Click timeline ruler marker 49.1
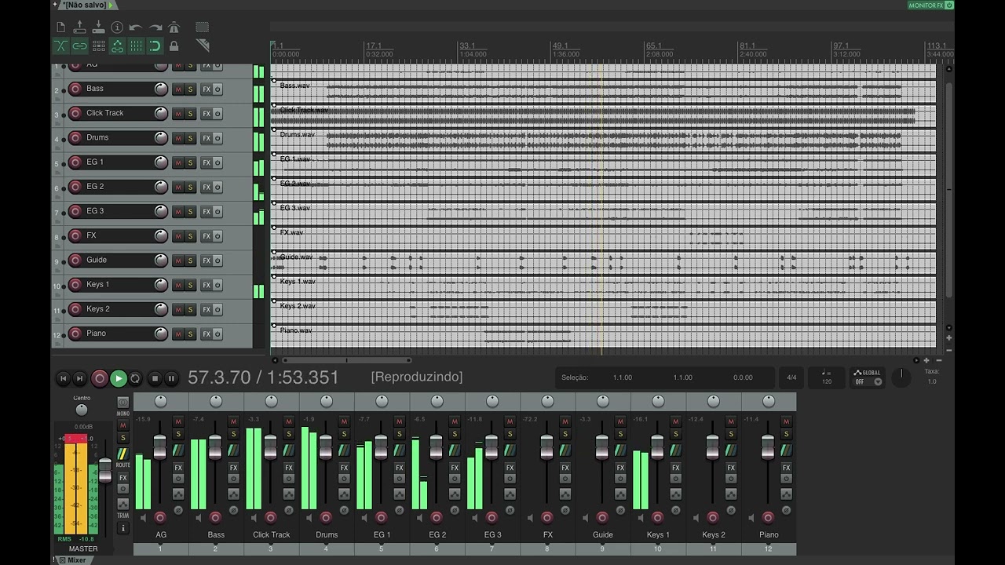 point(561,46)
